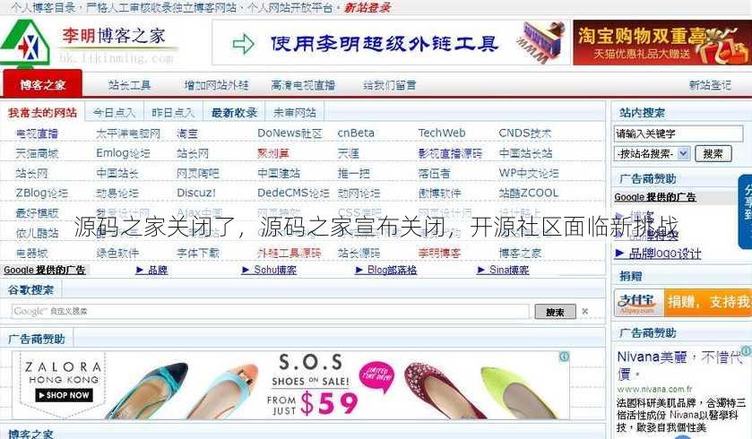Open 高清电视直播 in the navigation bar

click(x=303, y=85)
